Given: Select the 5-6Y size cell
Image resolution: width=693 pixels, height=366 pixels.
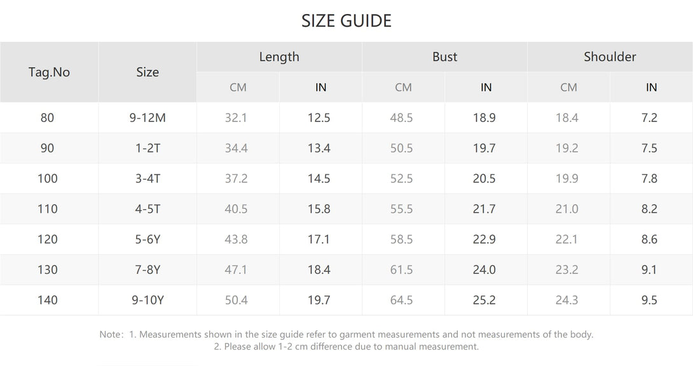Looking at the screenshot, I should pyautogui.click(x=148, y=240).
